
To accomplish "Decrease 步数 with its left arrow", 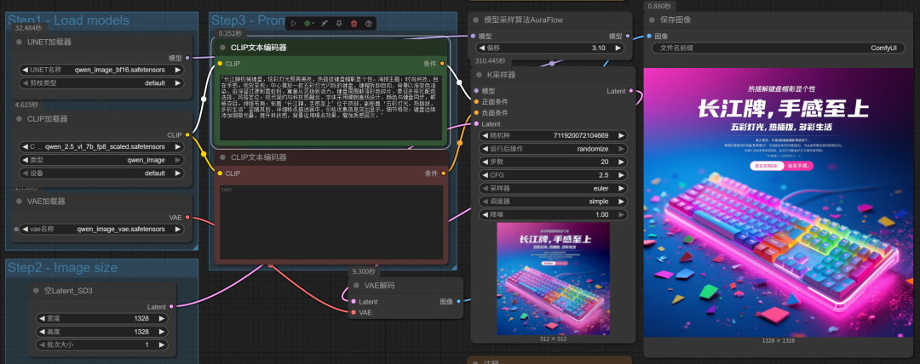I will point(484,162).
